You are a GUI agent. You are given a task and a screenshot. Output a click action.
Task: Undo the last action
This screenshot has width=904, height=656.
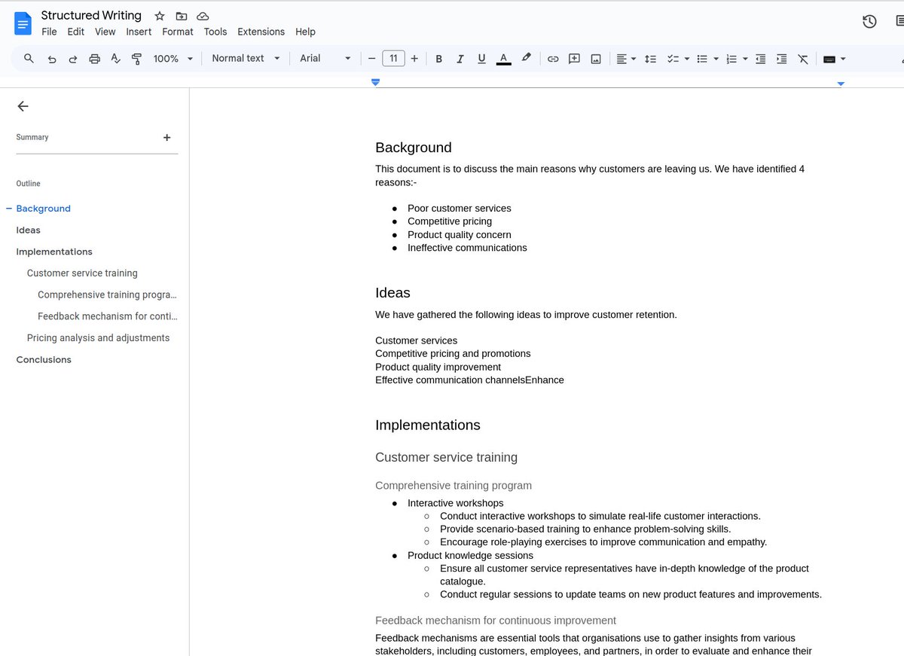pos(51,59)
